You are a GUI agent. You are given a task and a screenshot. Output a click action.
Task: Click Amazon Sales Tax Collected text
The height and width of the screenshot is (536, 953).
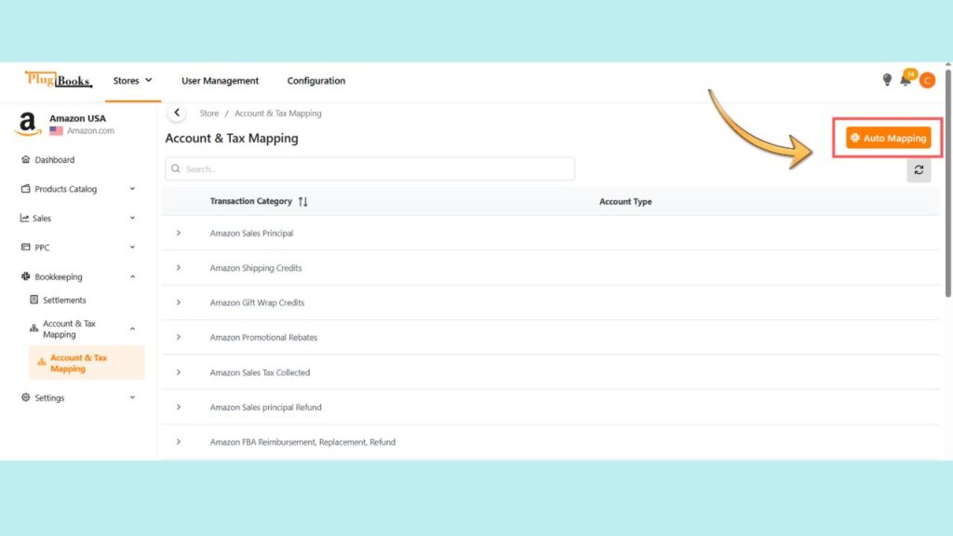pos(261,372)
